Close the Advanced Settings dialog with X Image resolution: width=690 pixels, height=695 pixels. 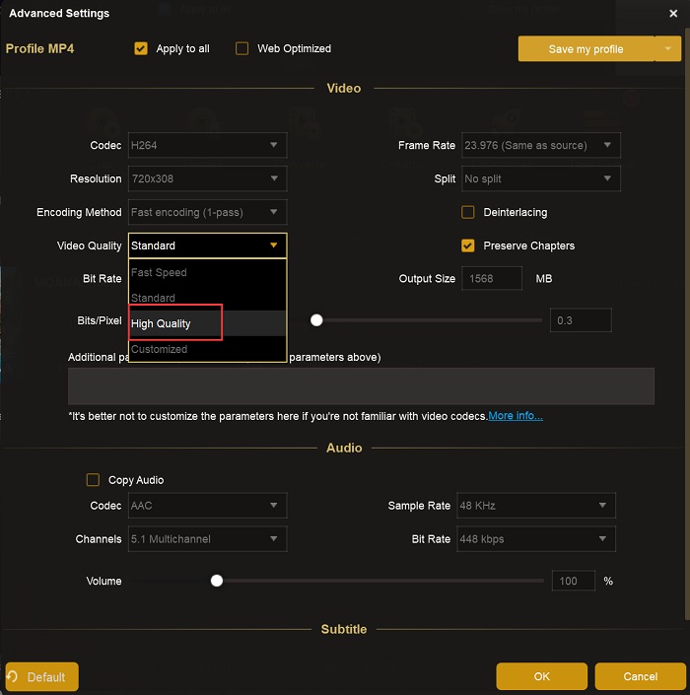673,14
